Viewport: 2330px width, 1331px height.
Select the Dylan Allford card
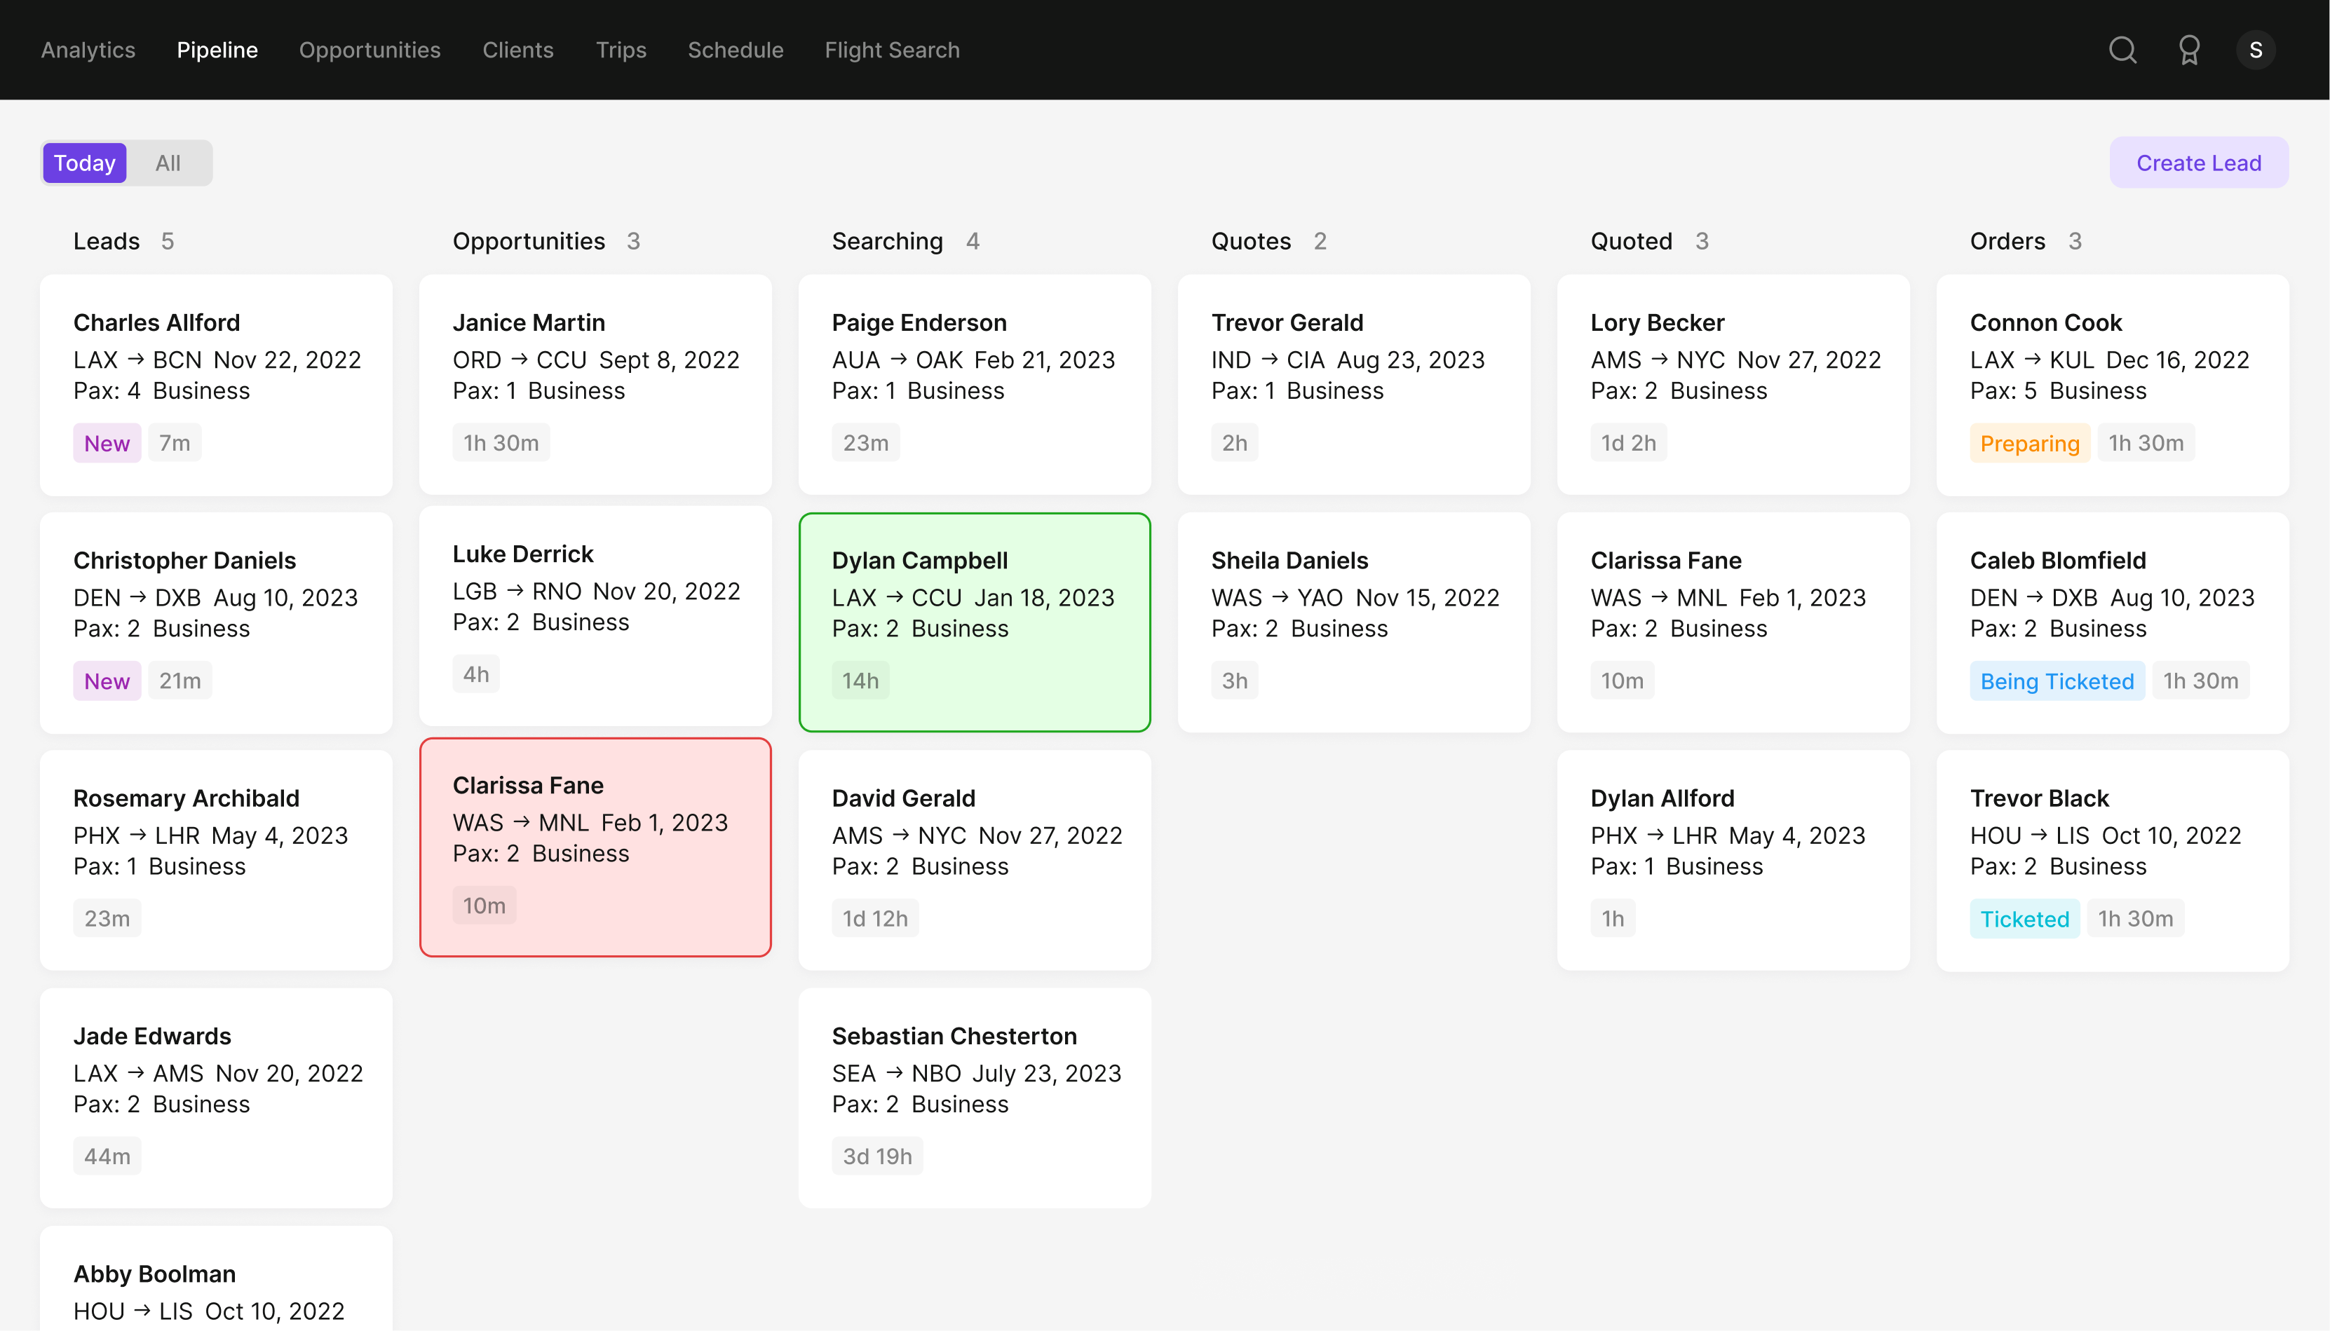tap(1734, 860)
